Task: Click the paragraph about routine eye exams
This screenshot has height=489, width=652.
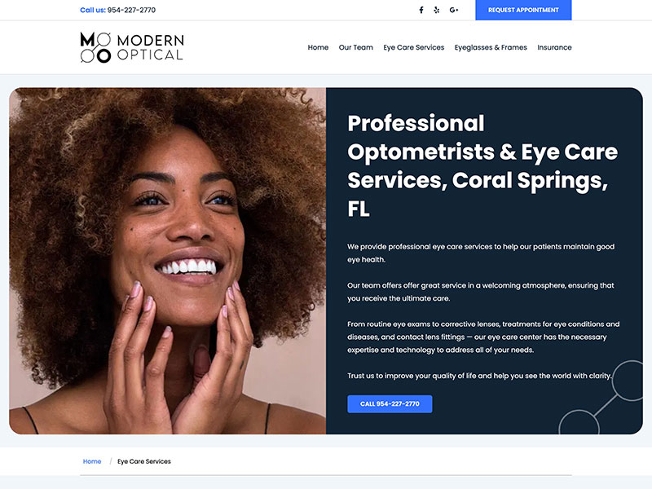Action: [483, 337]
